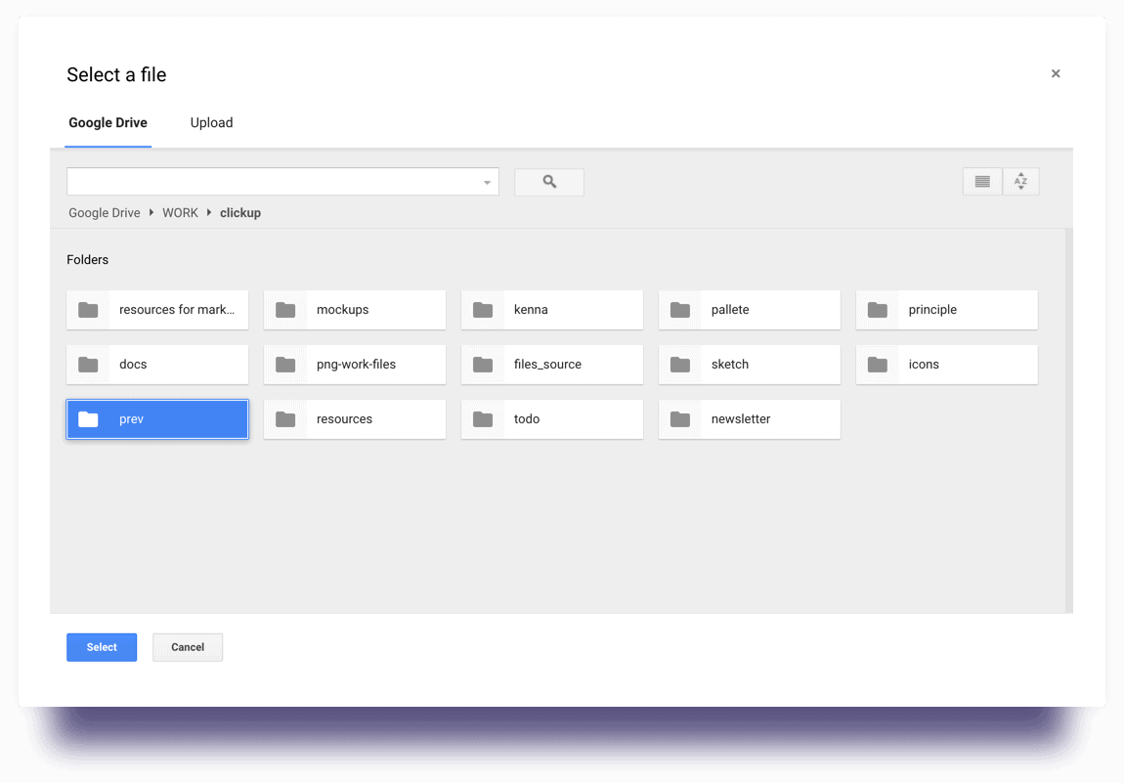
Task: Open the principle folder
Action: tap(946, 309)
